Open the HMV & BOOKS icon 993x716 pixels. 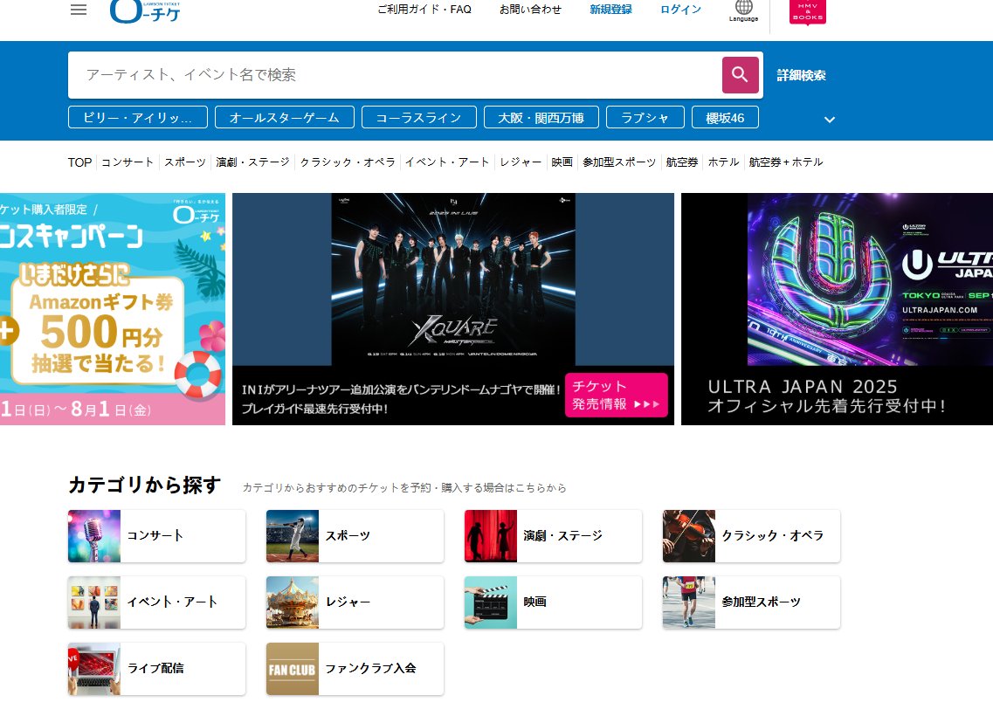tap(808, 11)
